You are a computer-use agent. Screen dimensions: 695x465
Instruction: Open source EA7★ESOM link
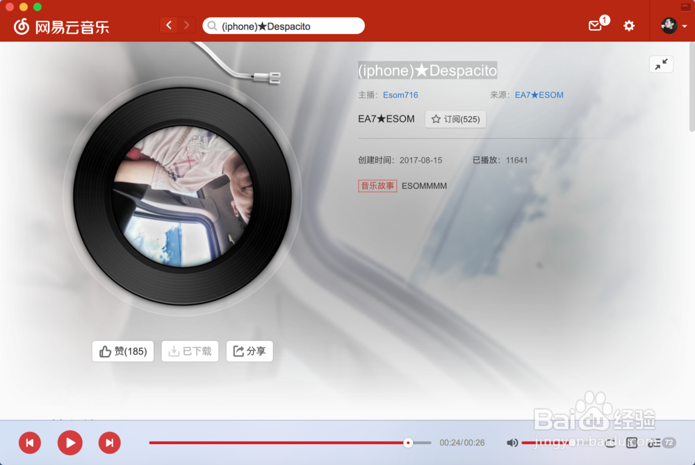[x=539, y=95]
